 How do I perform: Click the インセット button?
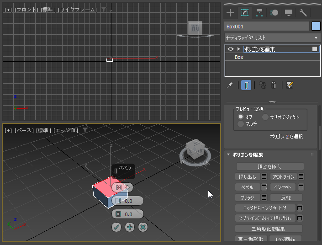pyautogui.click(x=283, y=187)
